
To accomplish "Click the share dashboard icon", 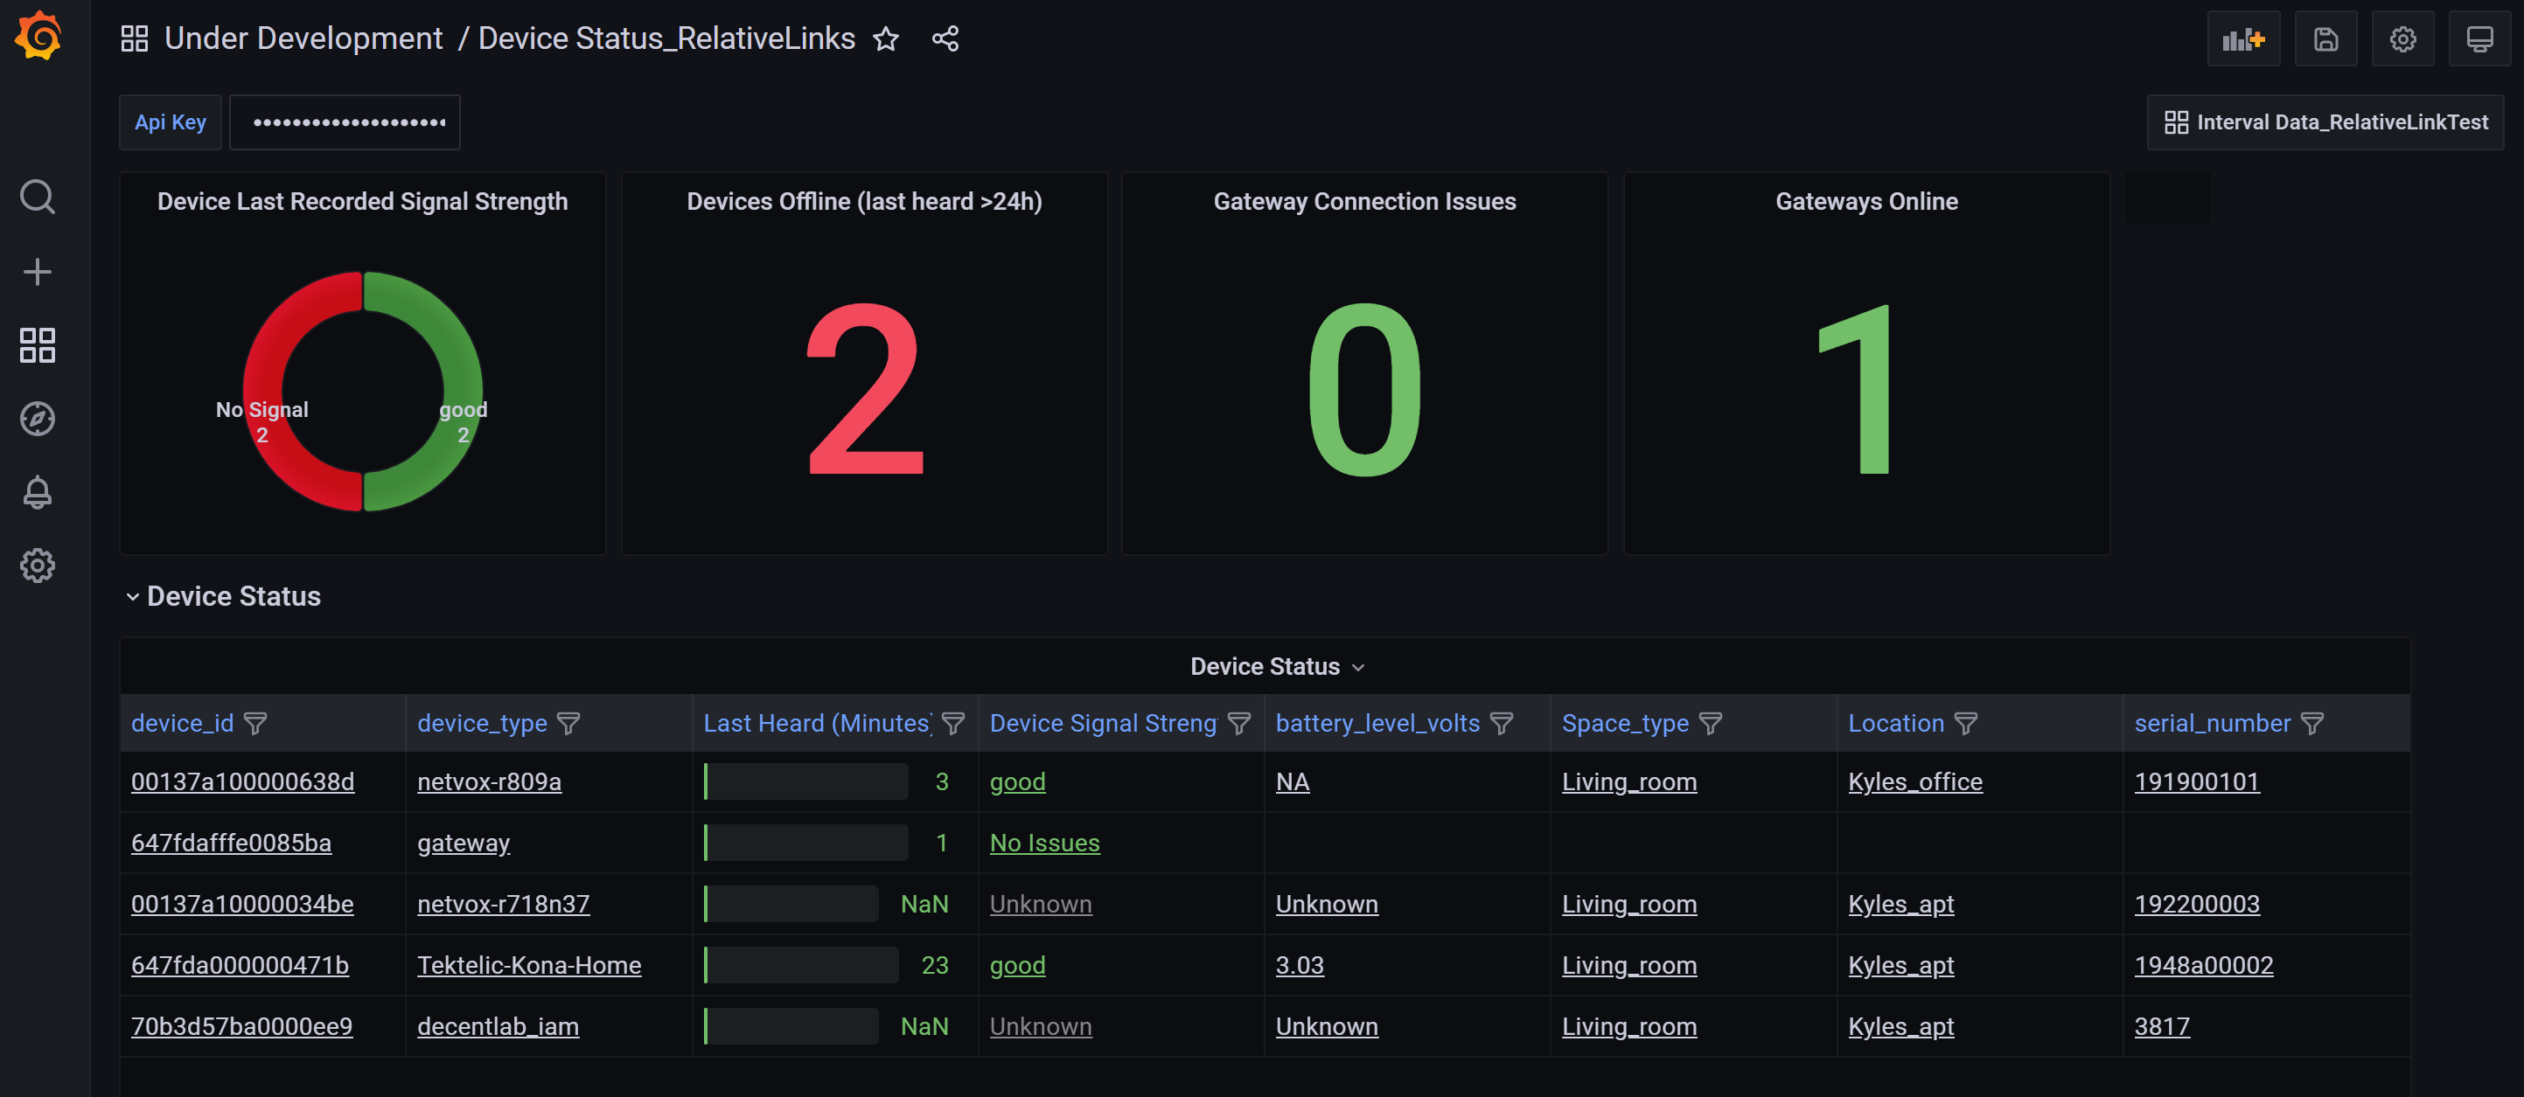I will [945, 39].
